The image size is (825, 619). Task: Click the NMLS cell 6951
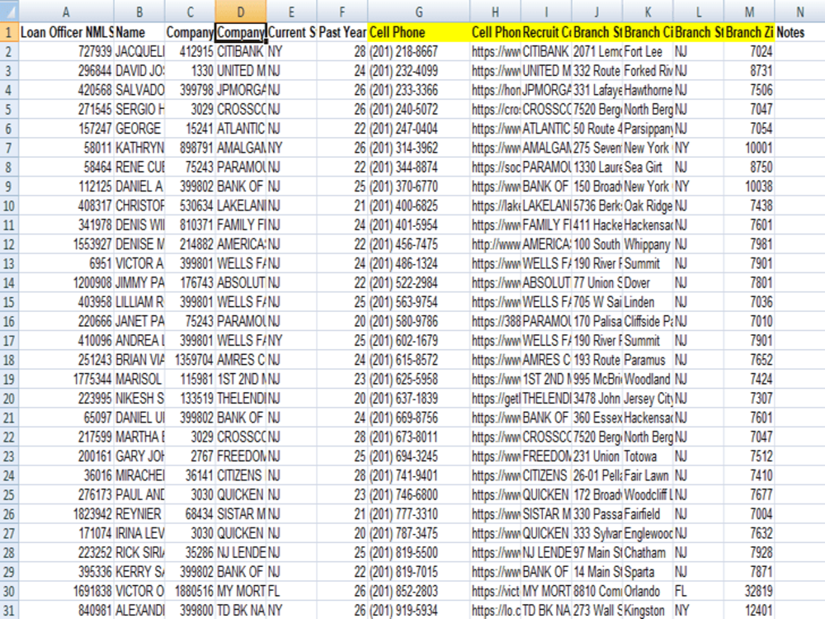point(66,264)
